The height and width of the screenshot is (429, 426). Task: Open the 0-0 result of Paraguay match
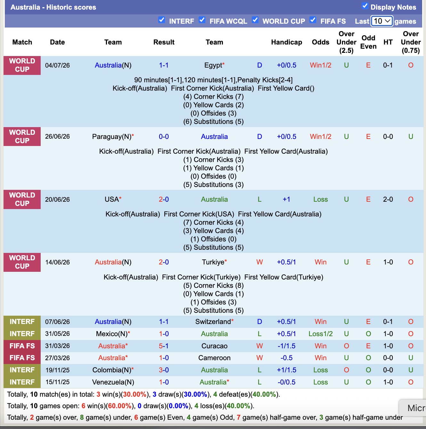click(164, 137)
